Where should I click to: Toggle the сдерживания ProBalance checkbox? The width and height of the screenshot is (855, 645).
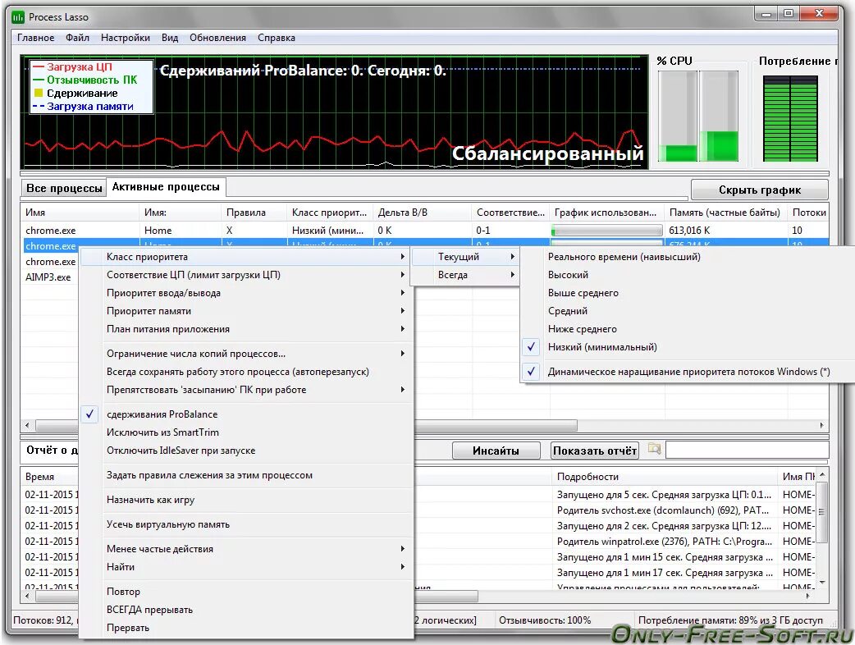tap(89, 414)
